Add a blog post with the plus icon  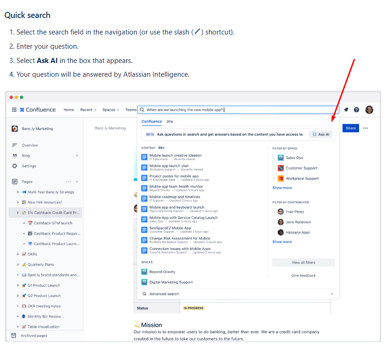pos(77,156)
